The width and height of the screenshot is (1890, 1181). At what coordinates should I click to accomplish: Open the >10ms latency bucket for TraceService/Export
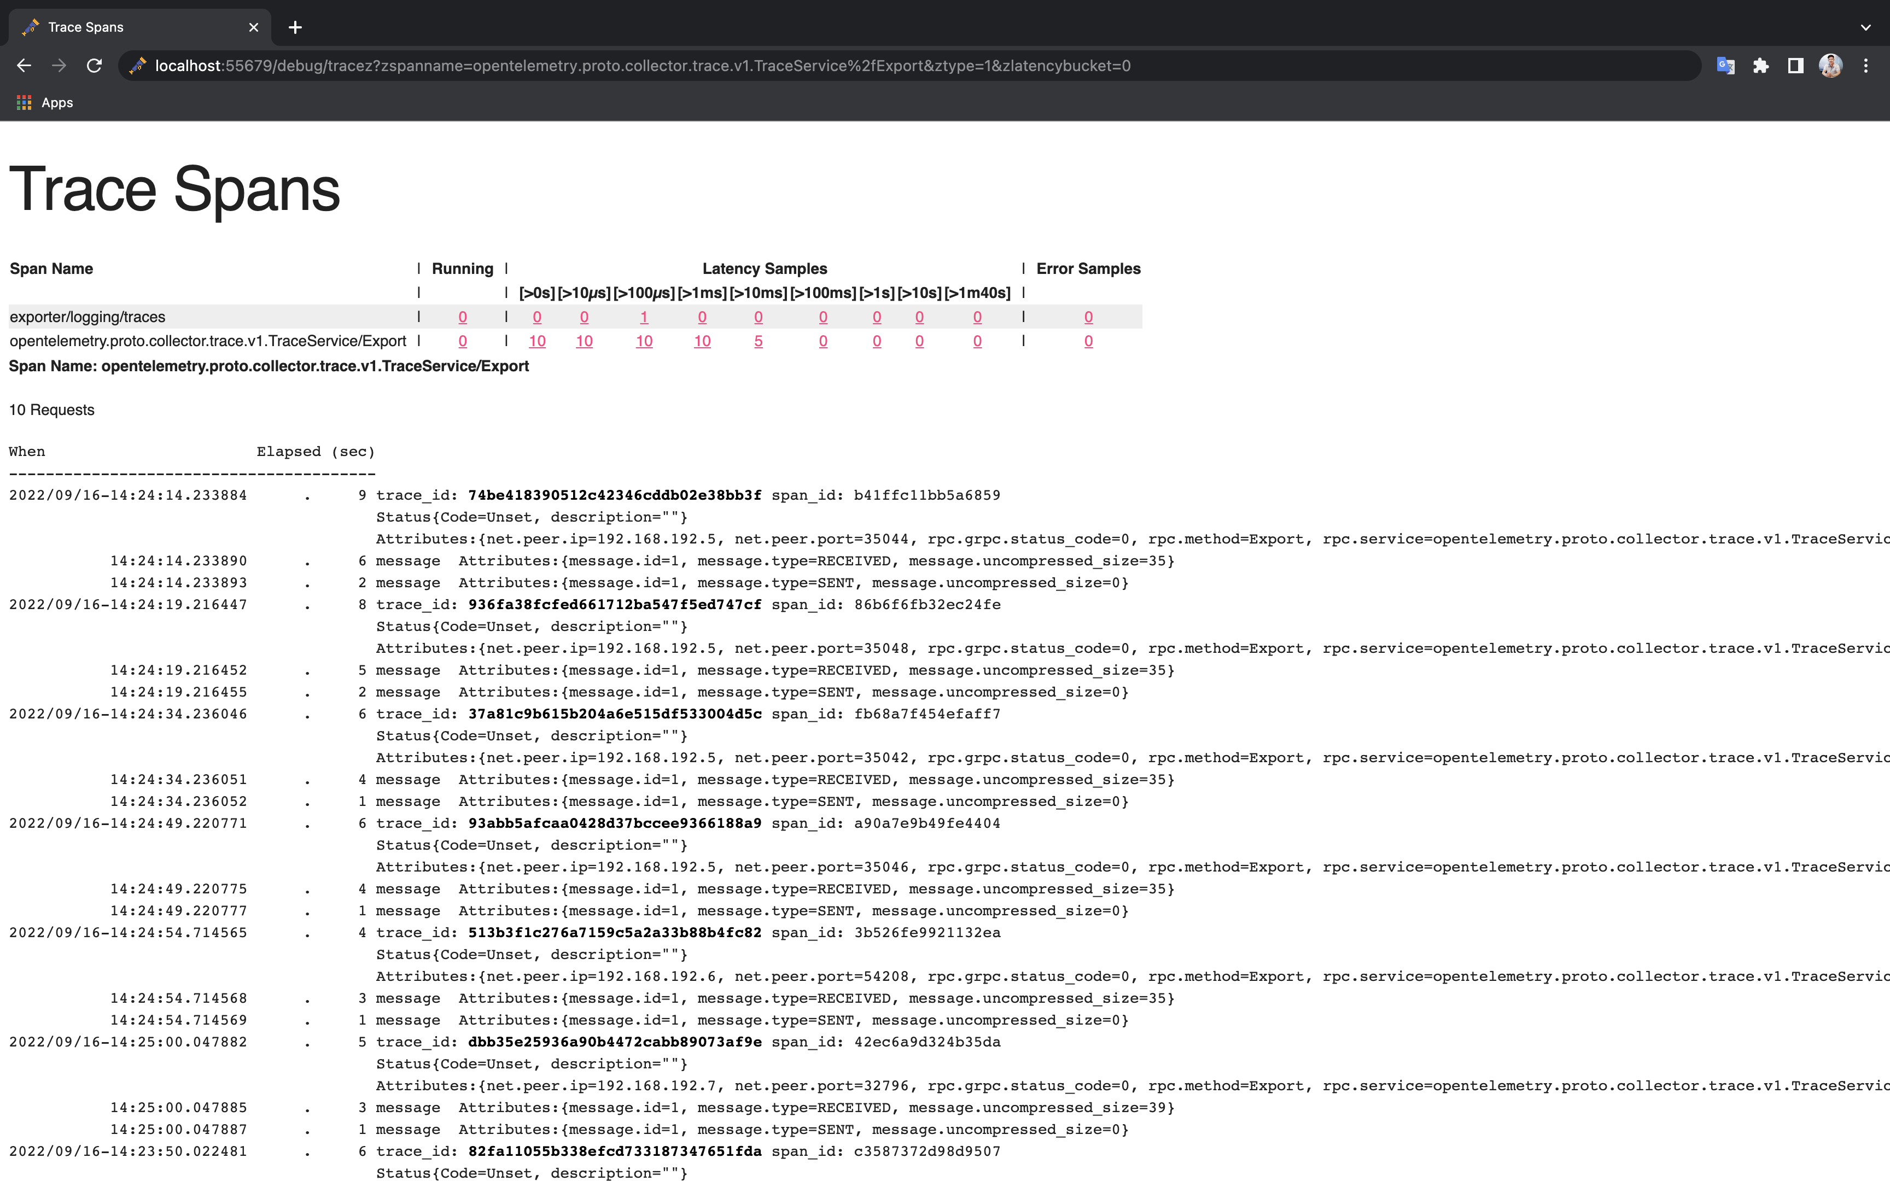[757, 341]
